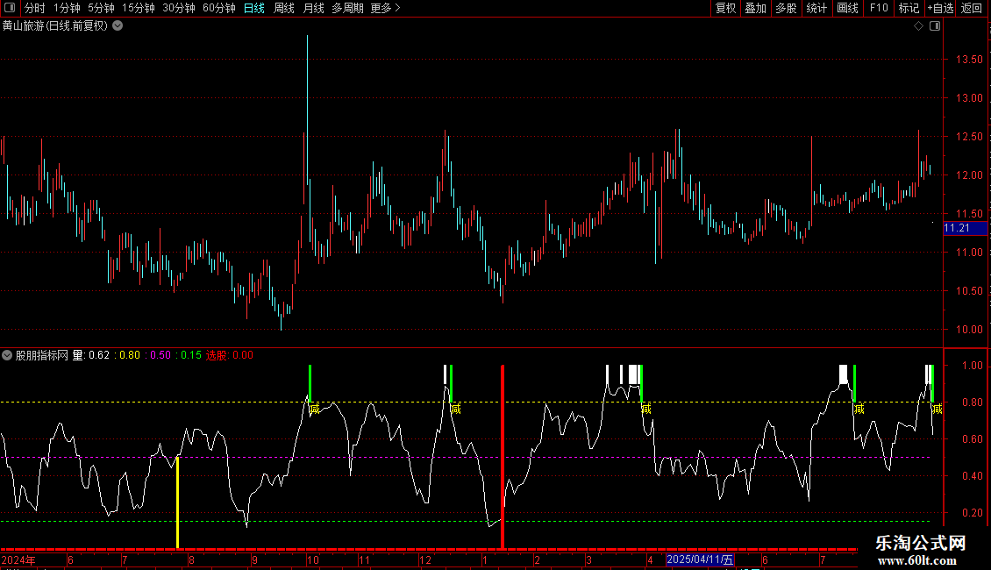Image resolution: width=991 pixels, height=570 pixels.
Task: Click 标记 mark button
Action: tap(909, 8)
